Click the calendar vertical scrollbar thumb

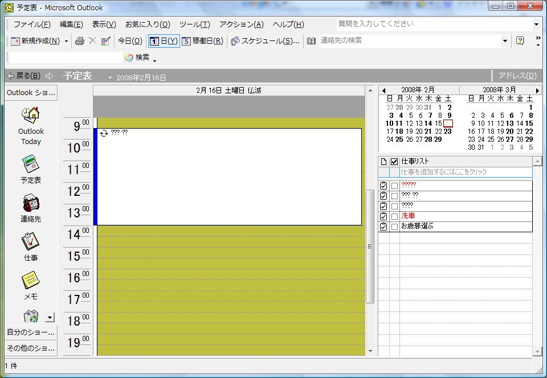pos(370,246)
